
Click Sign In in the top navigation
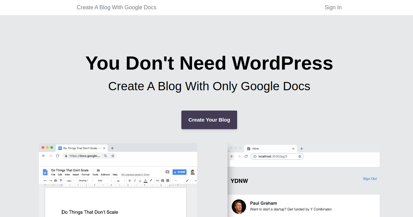click(333, 7)
